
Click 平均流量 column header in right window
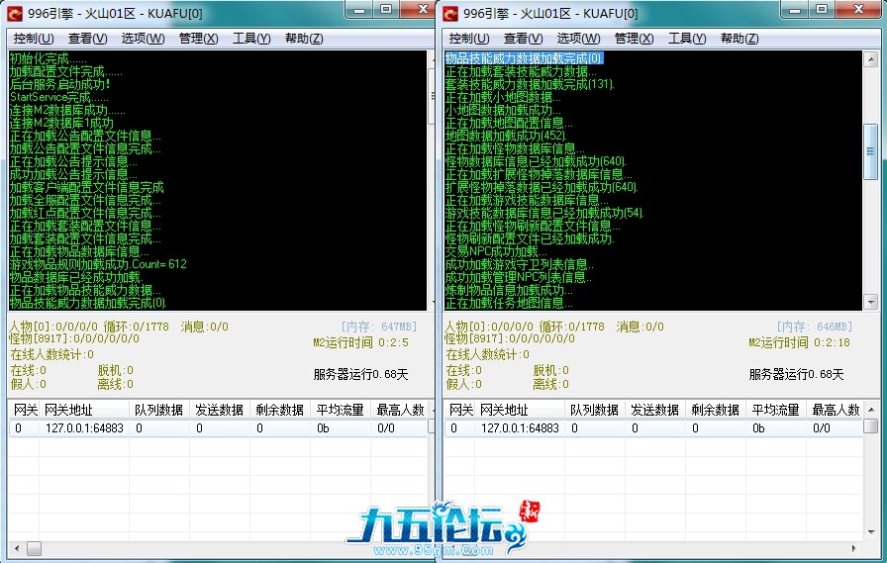[775, 410]
